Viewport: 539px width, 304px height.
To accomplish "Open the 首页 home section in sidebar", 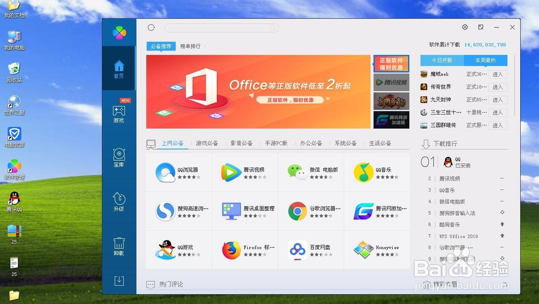I will (x=119, y=69).
